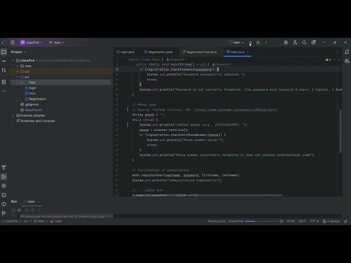Expand the out folder

point(17,71)
